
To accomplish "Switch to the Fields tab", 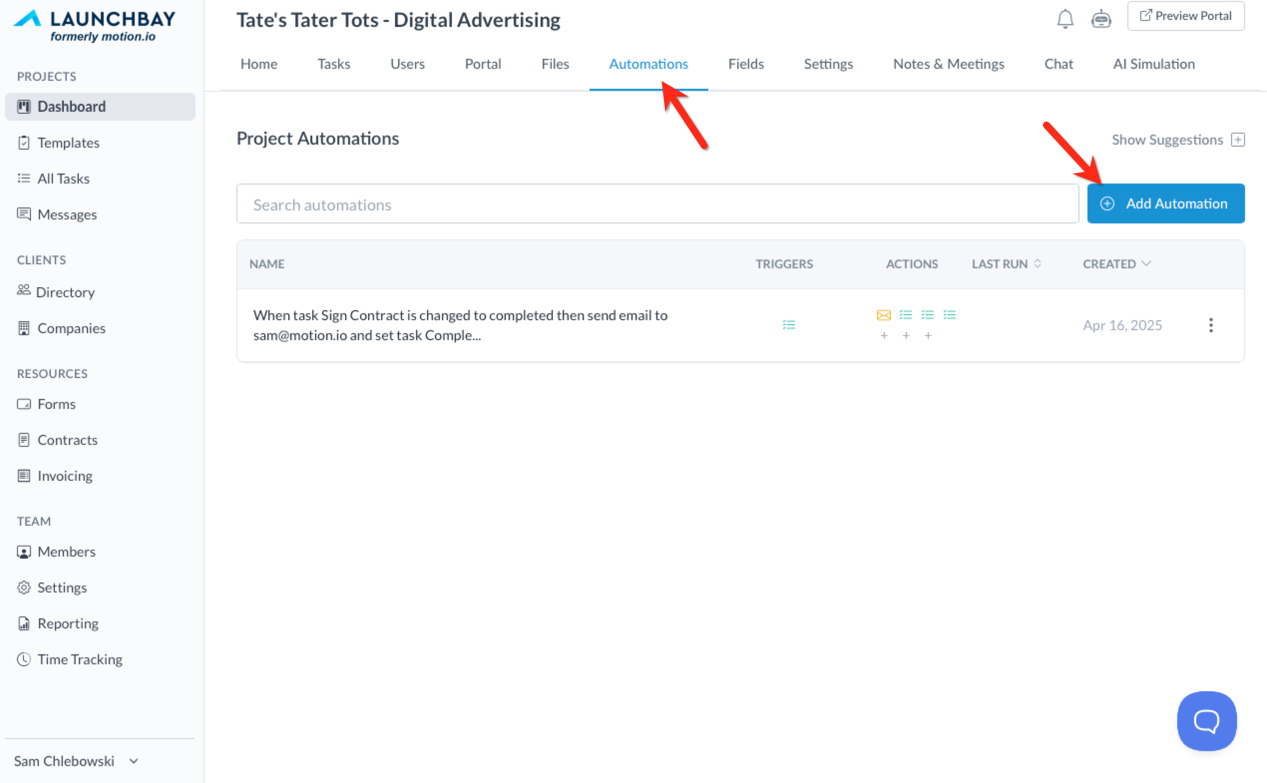I will pyautogui.click(x=745, y=64).
